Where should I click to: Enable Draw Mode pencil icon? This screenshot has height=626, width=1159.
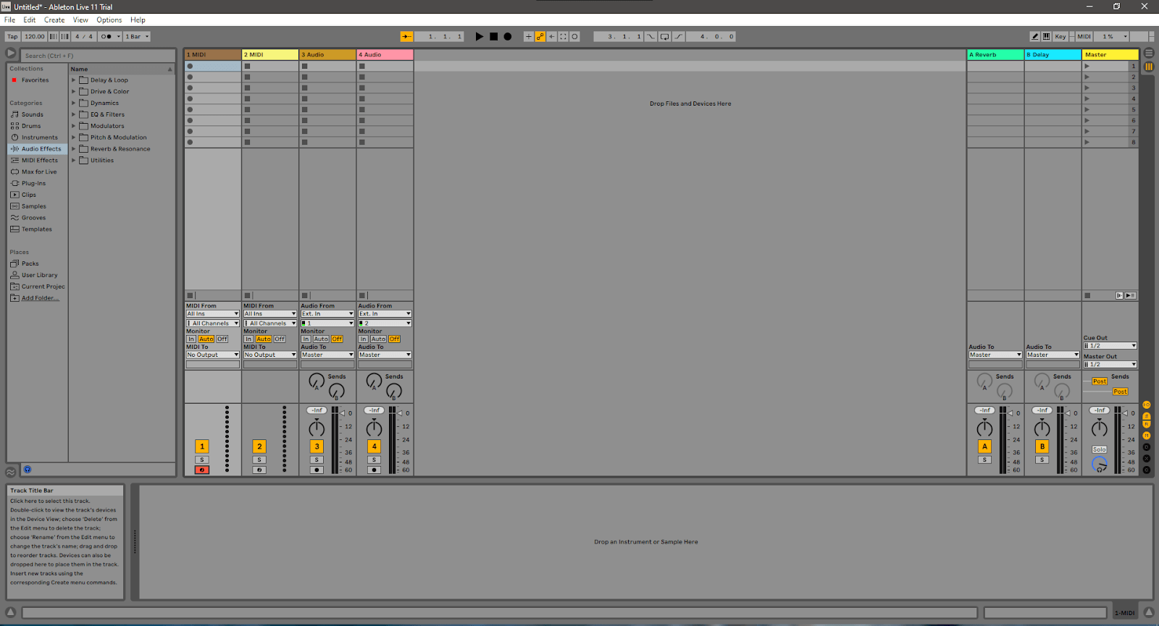(1035, 36)
